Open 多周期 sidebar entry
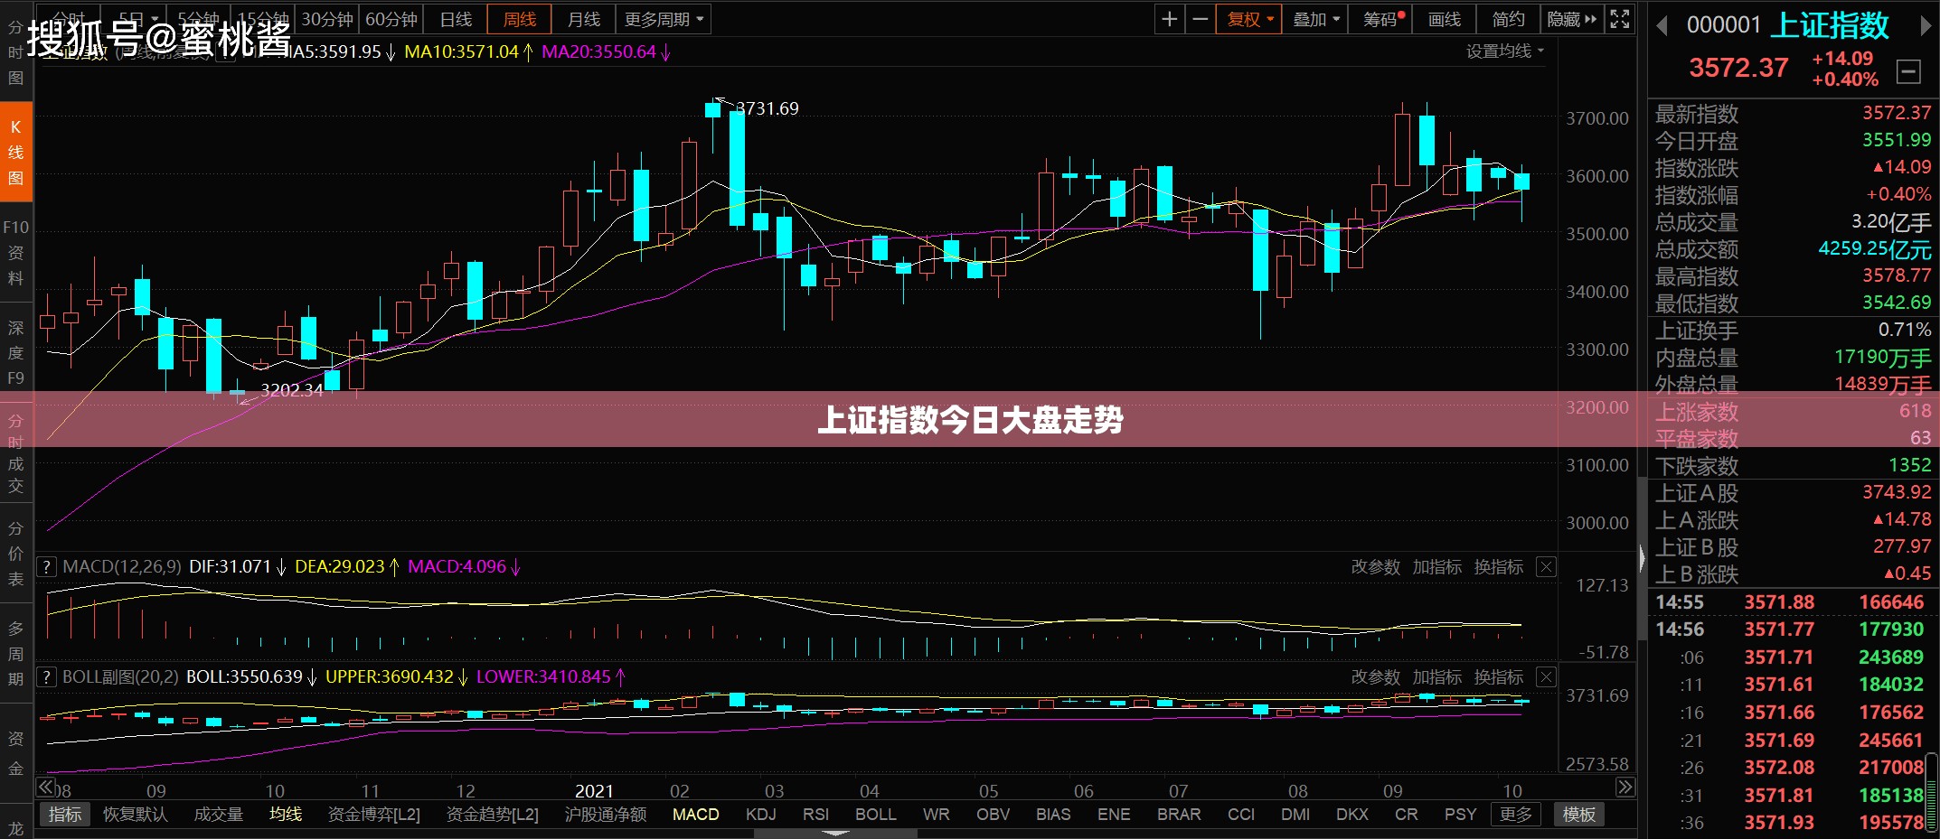This screenshot has height=839, width=1940. click(x=16, y=653)
